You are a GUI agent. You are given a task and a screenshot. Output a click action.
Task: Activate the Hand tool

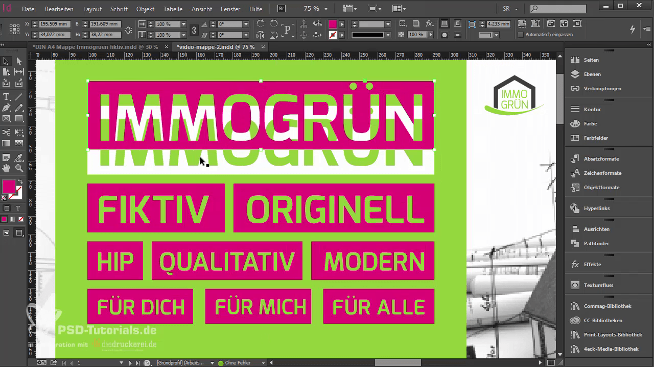coord(7,168)
